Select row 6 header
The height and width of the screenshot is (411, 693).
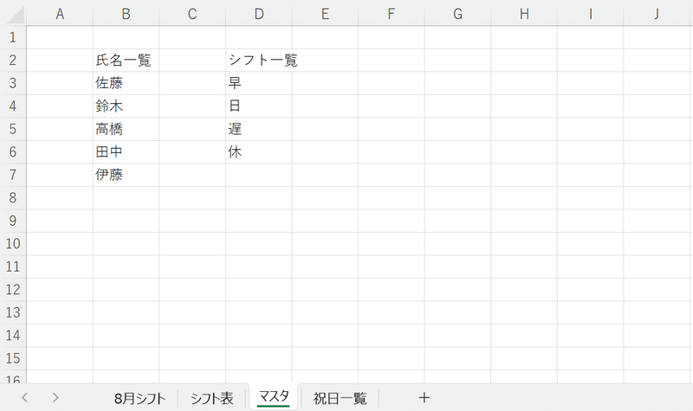coord(13,152)
